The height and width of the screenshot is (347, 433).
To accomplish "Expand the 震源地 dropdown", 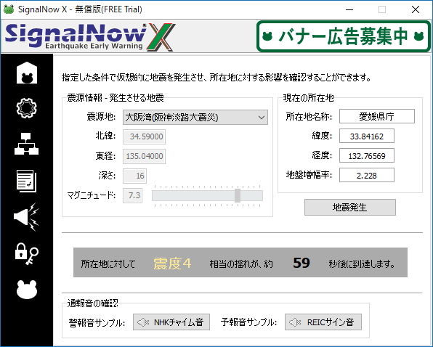I will [195, 117].
